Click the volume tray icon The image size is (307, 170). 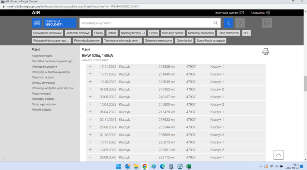tap(276, 167)
